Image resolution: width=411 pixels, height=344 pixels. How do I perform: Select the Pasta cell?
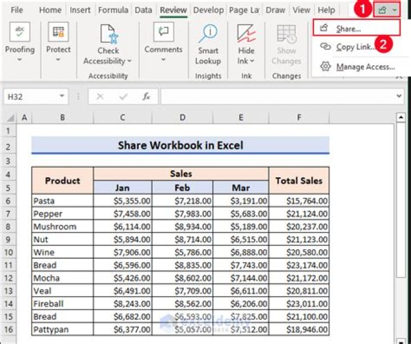point(62,201)
